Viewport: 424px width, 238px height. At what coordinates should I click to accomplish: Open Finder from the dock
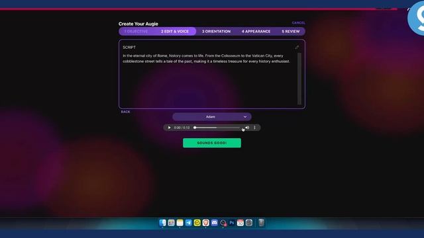point(162,223)
